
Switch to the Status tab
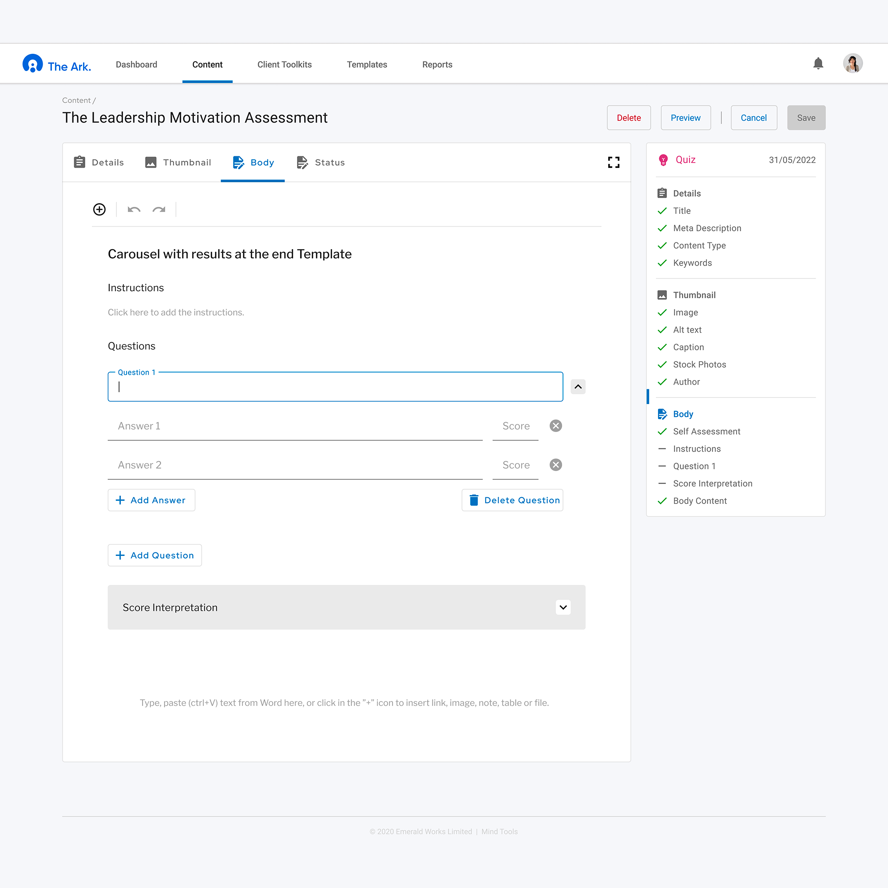[x=321, y=162]
